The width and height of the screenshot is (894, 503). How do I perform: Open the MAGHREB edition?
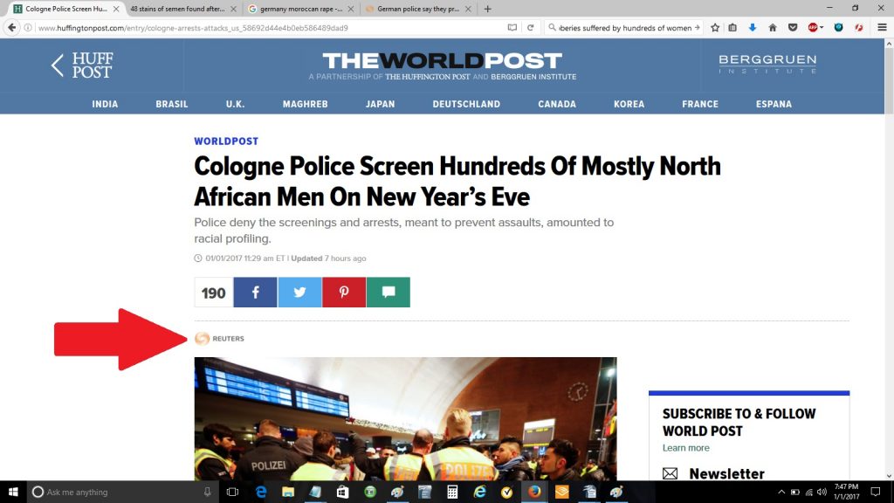tap(305, 104)
